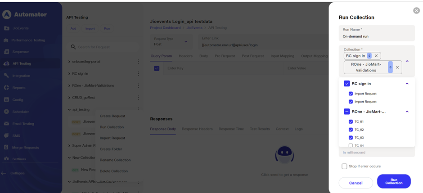Select Delete Collection menu item
Image resolution: width=423 pixels, height=193 pixels.
(114, 171)
